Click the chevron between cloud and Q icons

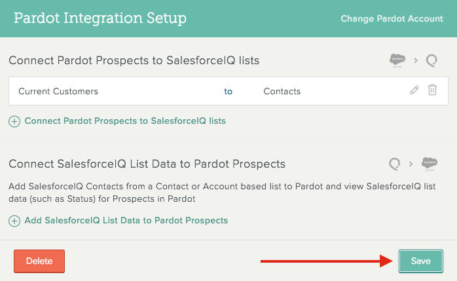416,61
